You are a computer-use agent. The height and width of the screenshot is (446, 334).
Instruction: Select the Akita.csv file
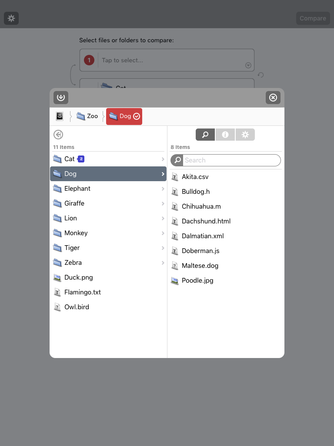(x=226, y=177)
